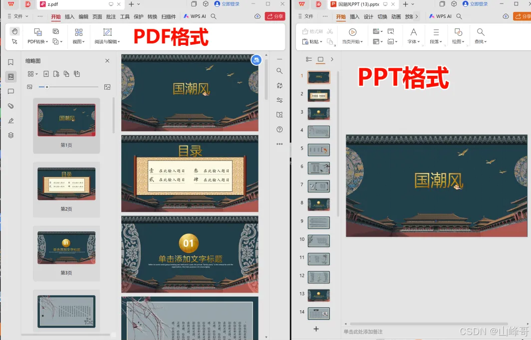Open the comments panel in PDF sidebar
This screenshot has width=531, height=340.
pos(11,91)
